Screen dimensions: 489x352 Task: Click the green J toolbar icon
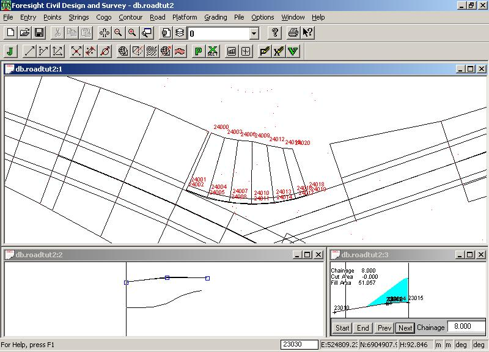tap(11, 51)
